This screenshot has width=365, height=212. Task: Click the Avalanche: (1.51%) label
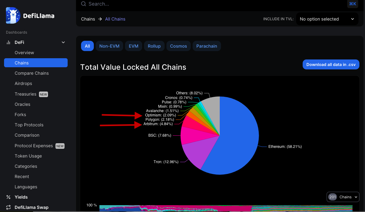[162, 111]
